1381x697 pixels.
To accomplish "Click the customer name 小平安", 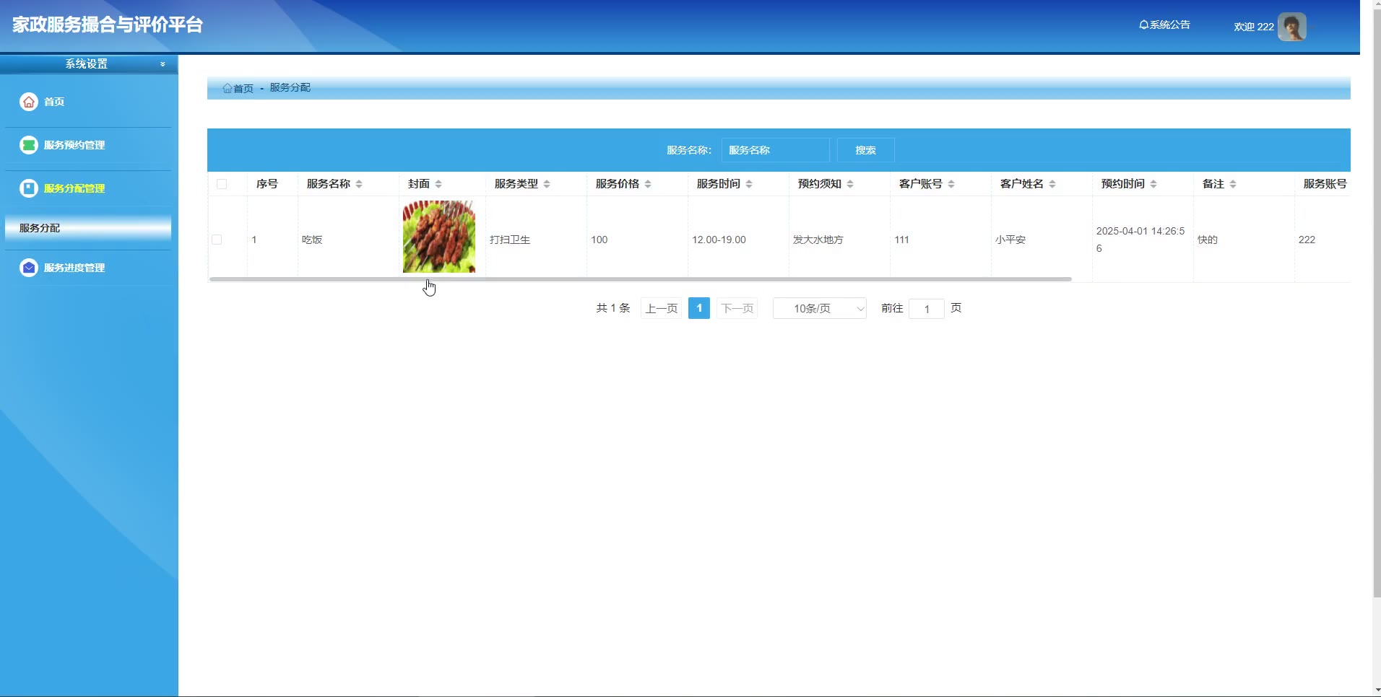I will pyautogui.click(x=1010, y=240).
